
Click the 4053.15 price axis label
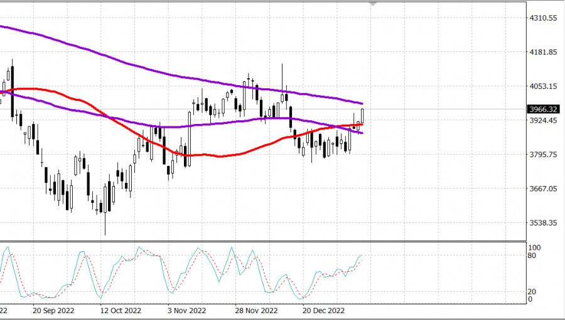coord(544,86)
